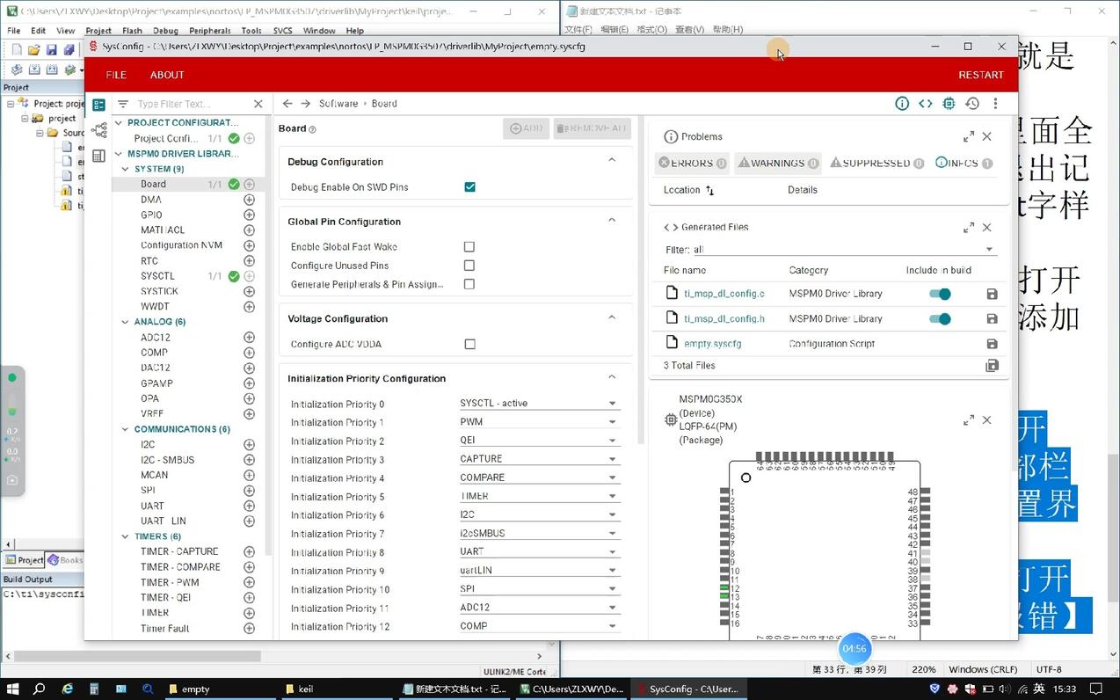
Task: Open the FILE menu in SysConfig
Action: click(116, 75)
